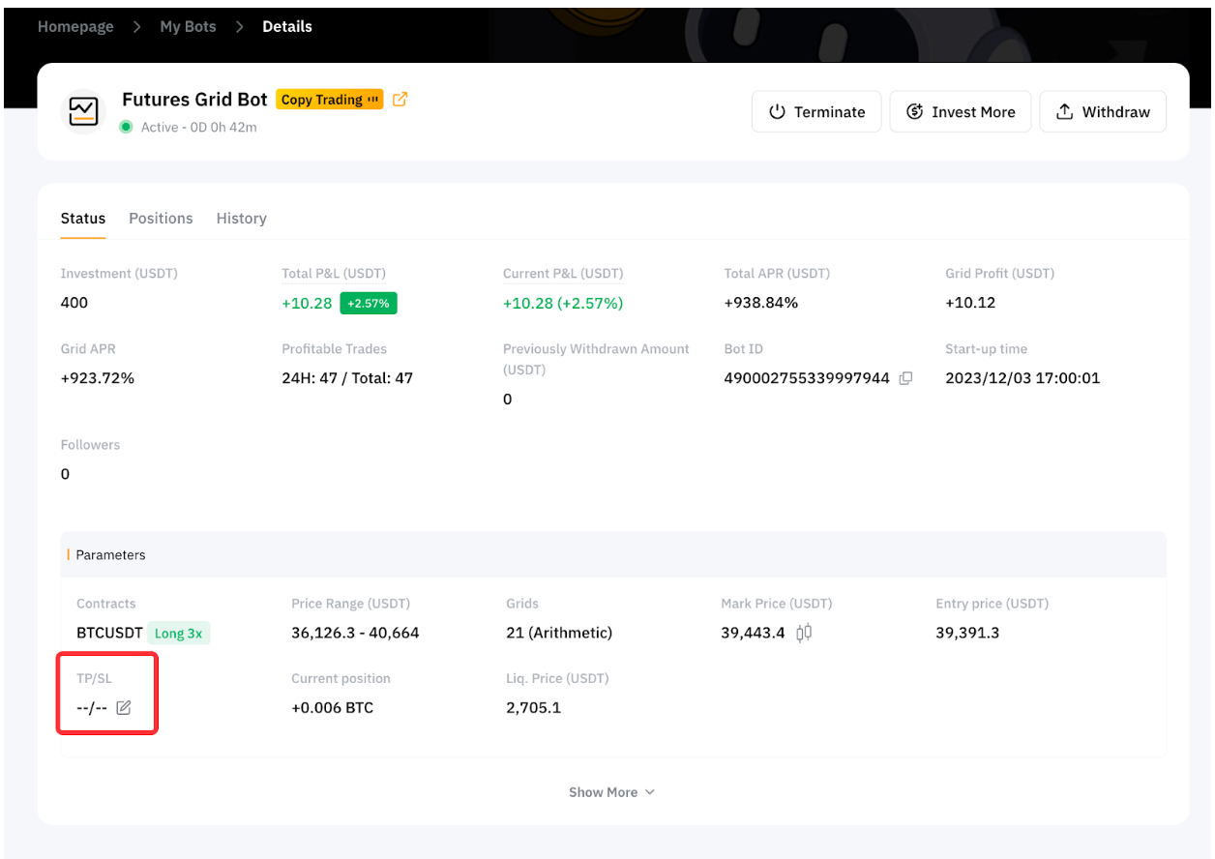Open the Mark Price candlestick chart icon
The image size is (1215, 859).
click(x=803, y=633)
